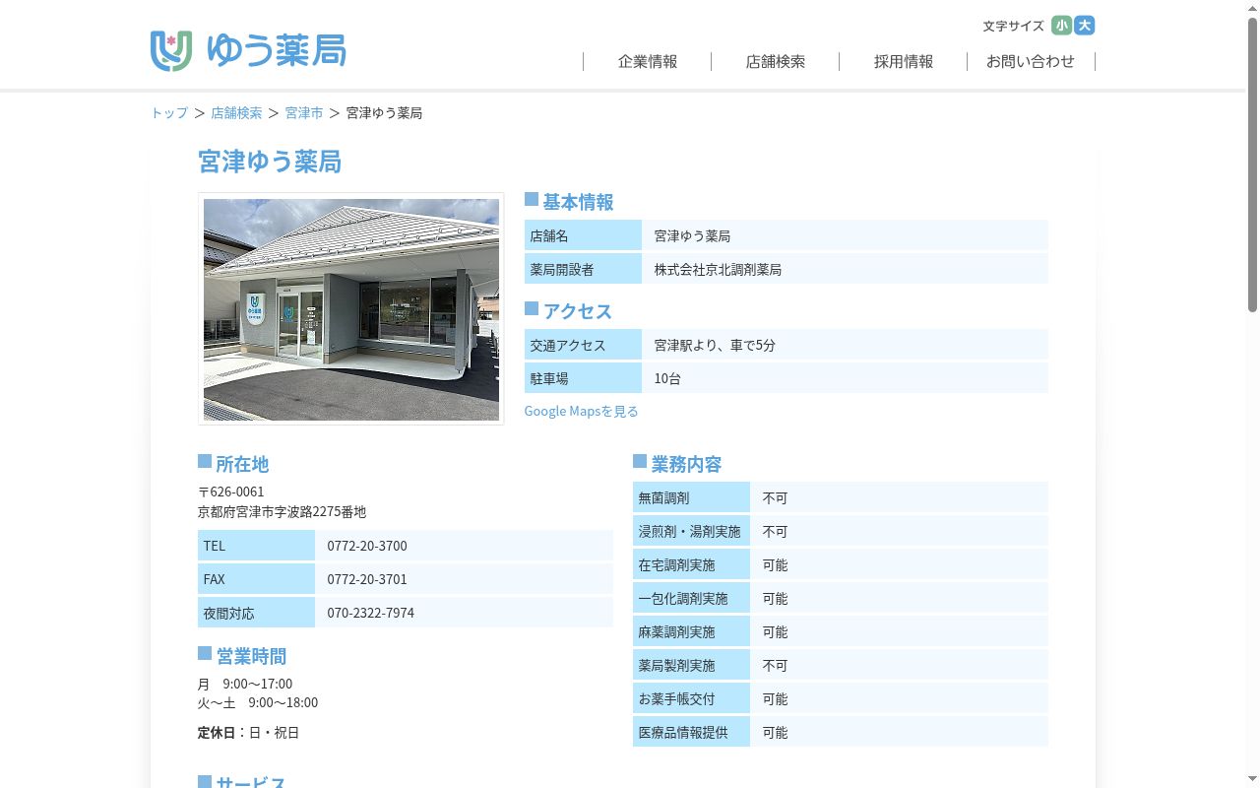Click the pharmacy storefront photo

(x=351, y=309)
